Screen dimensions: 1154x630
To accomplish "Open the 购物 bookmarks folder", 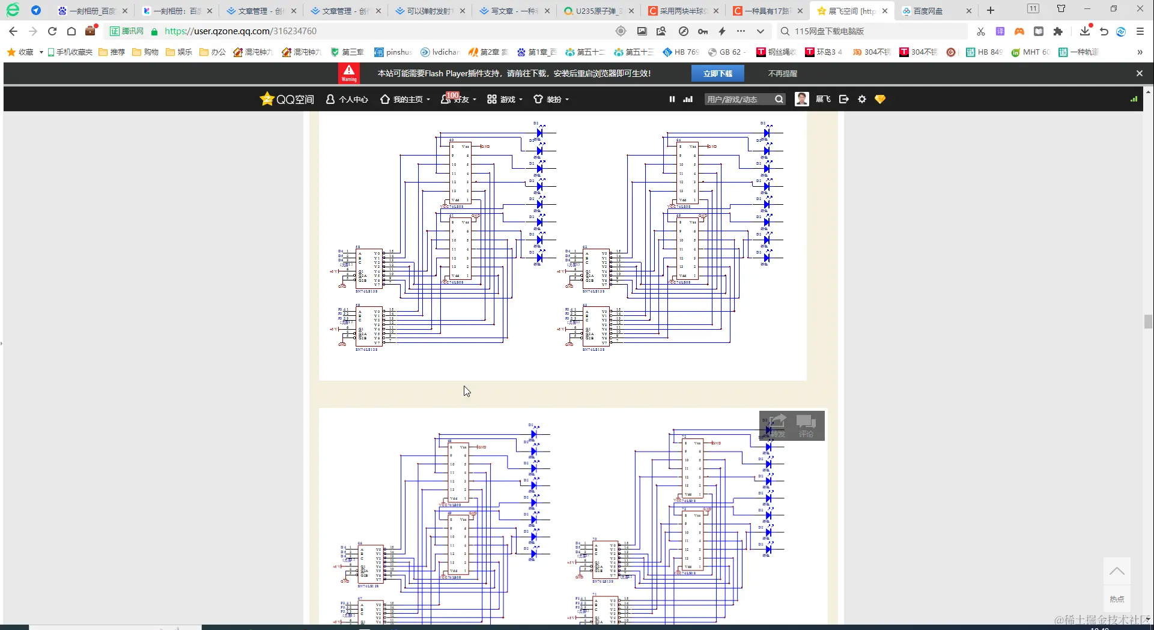I will click(x=145, y=52).
